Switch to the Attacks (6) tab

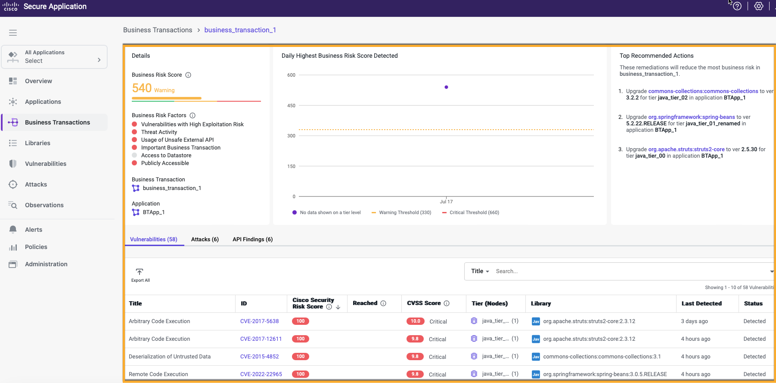point(205,240)
